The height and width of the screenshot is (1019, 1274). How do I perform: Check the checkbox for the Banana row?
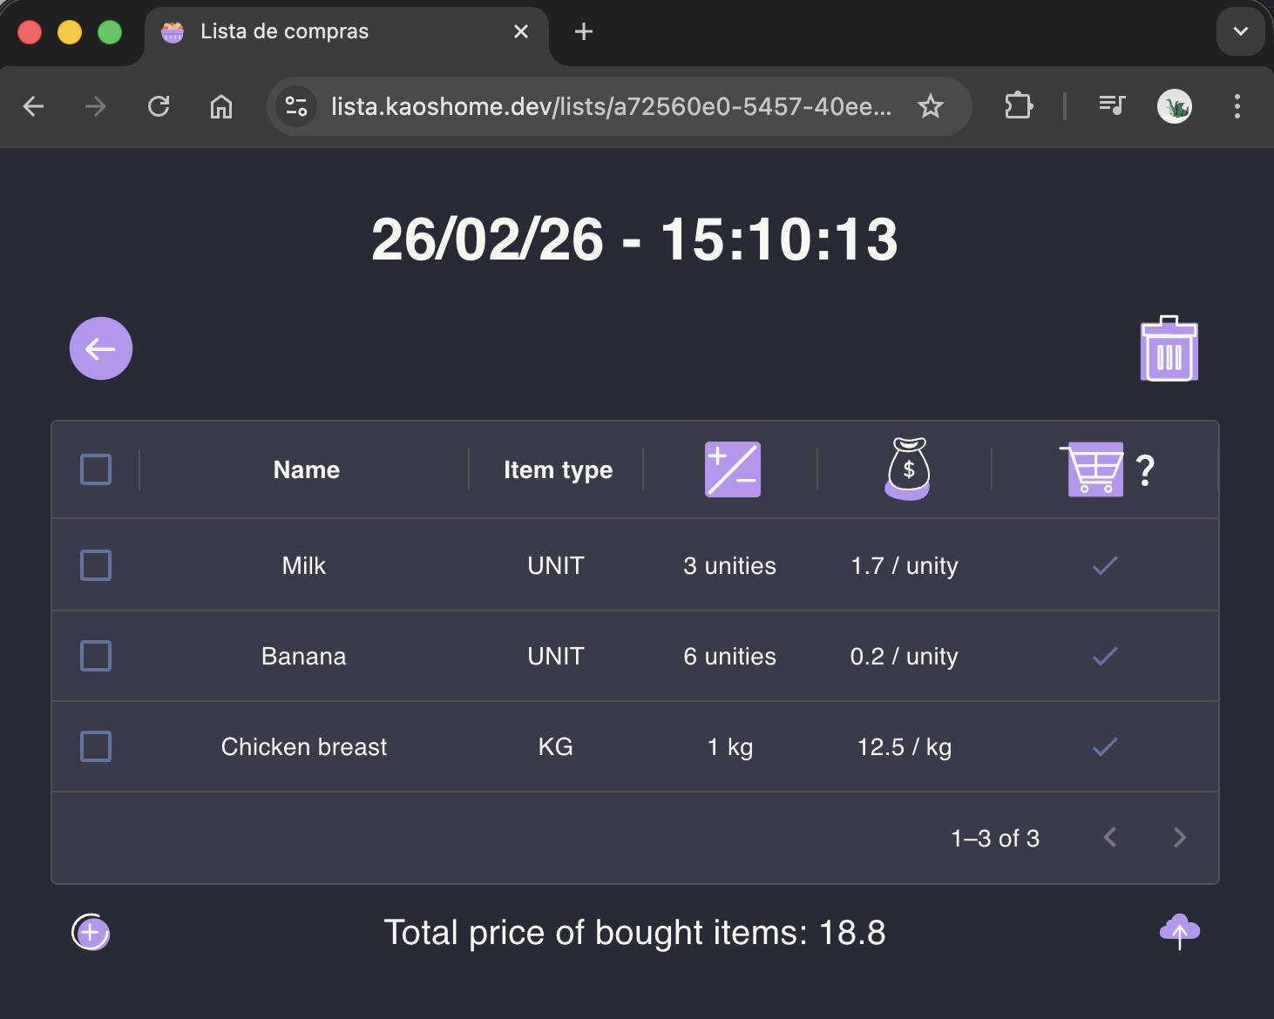[96, 656]
